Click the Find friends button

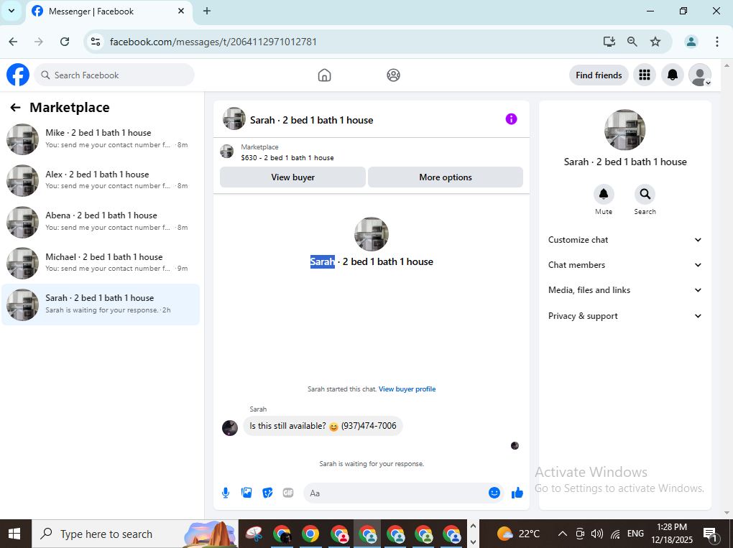[599, 75]
